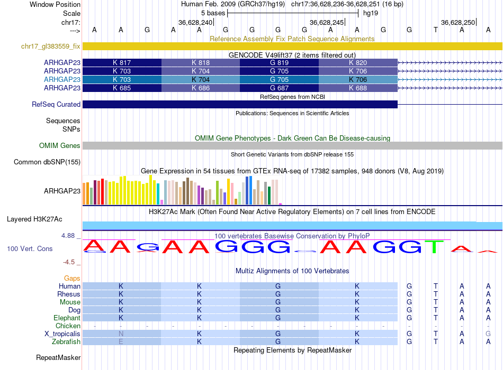Click the Layered H3K27Ac label
This screenshot has height=370, width=503.
click(34, 219)
